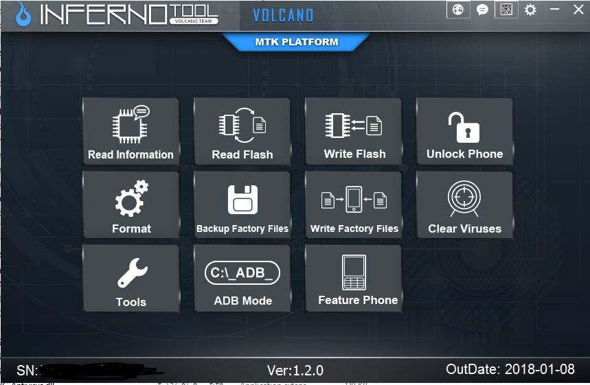This screenshot has height=385, width=590.
Task: Click the Ver:1.2.0 version text
Action: pos(295,371)
